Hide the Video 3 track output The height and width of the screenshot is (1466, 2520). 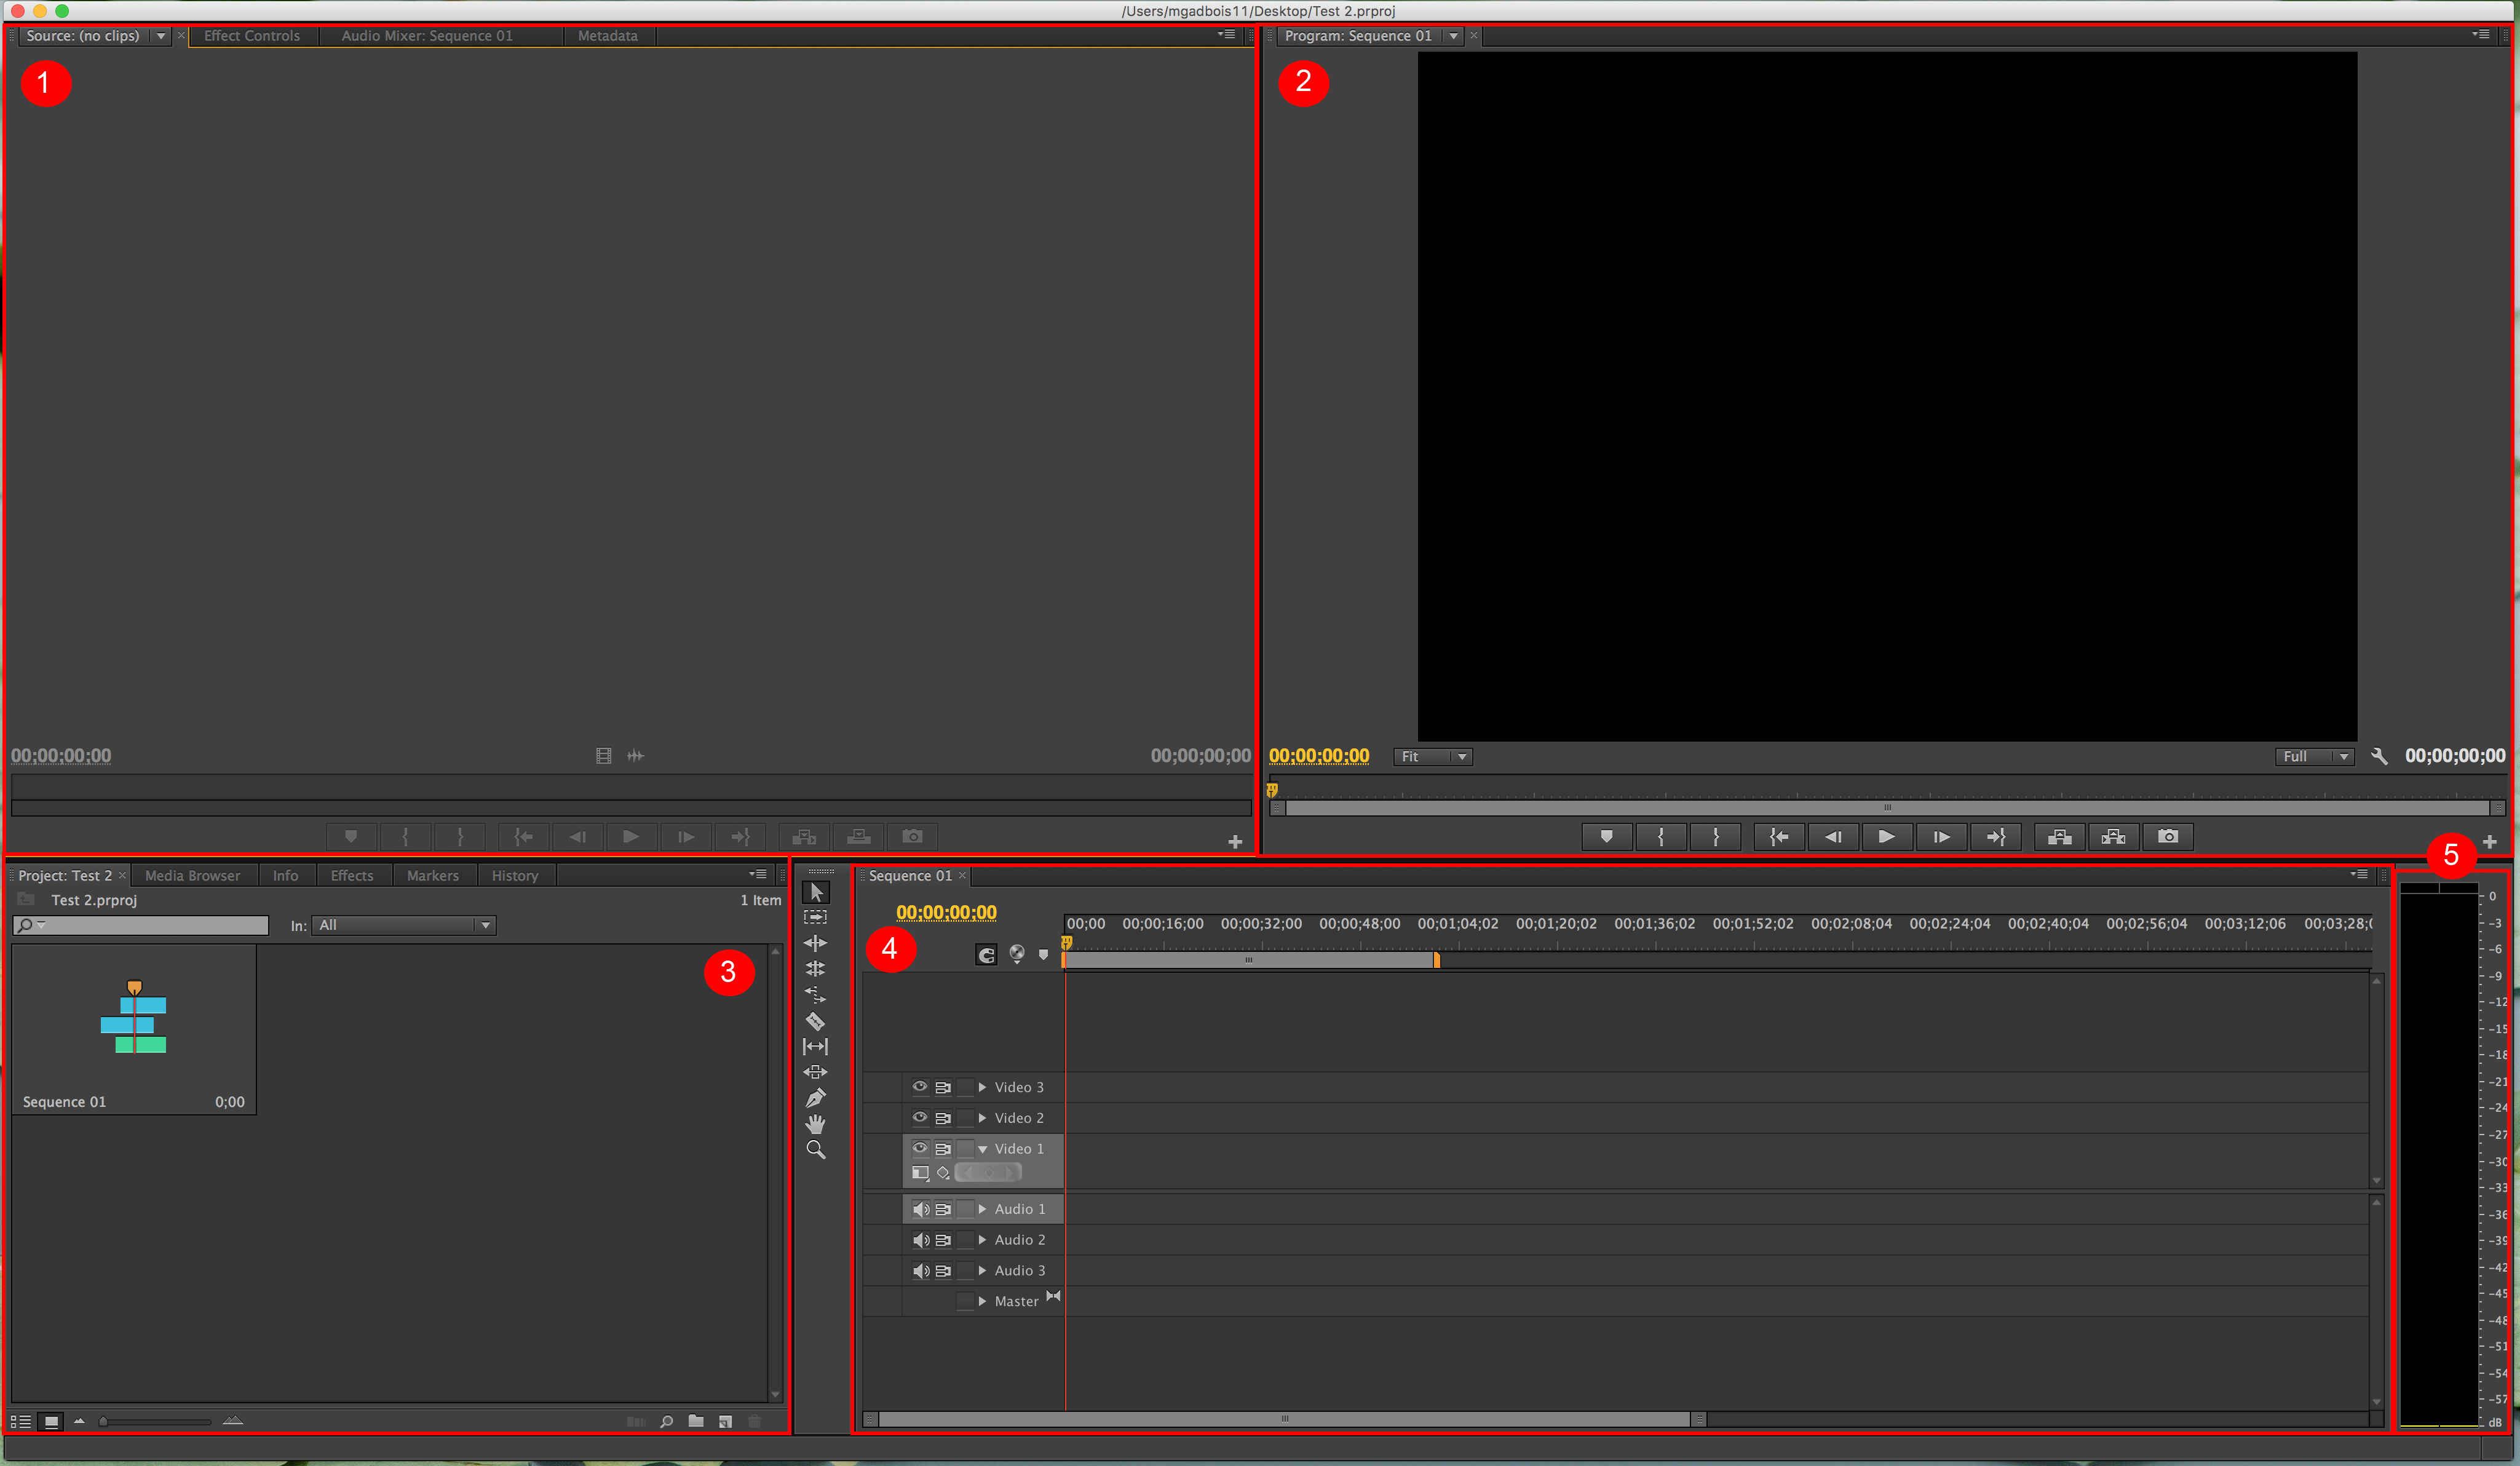click(x=919, y=1087)
